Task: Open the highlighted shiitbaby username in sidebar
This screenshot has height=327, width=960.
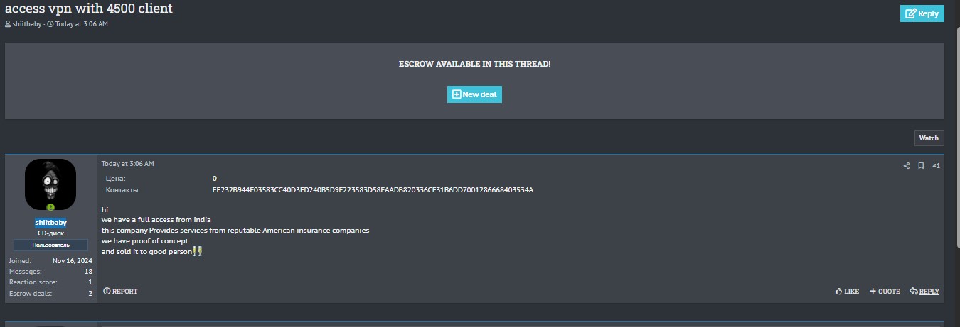Action: (x=50, y=222)
